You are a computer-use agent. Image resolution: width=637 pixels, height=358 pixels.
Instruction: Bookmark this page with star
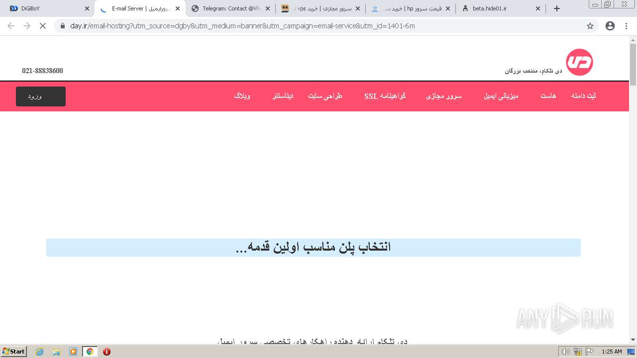click(590, 26)
